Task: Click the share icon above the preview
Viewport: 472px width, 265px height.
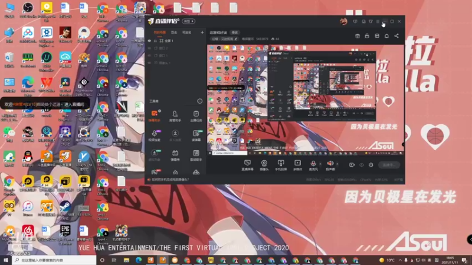Action: tap(396, 36)
